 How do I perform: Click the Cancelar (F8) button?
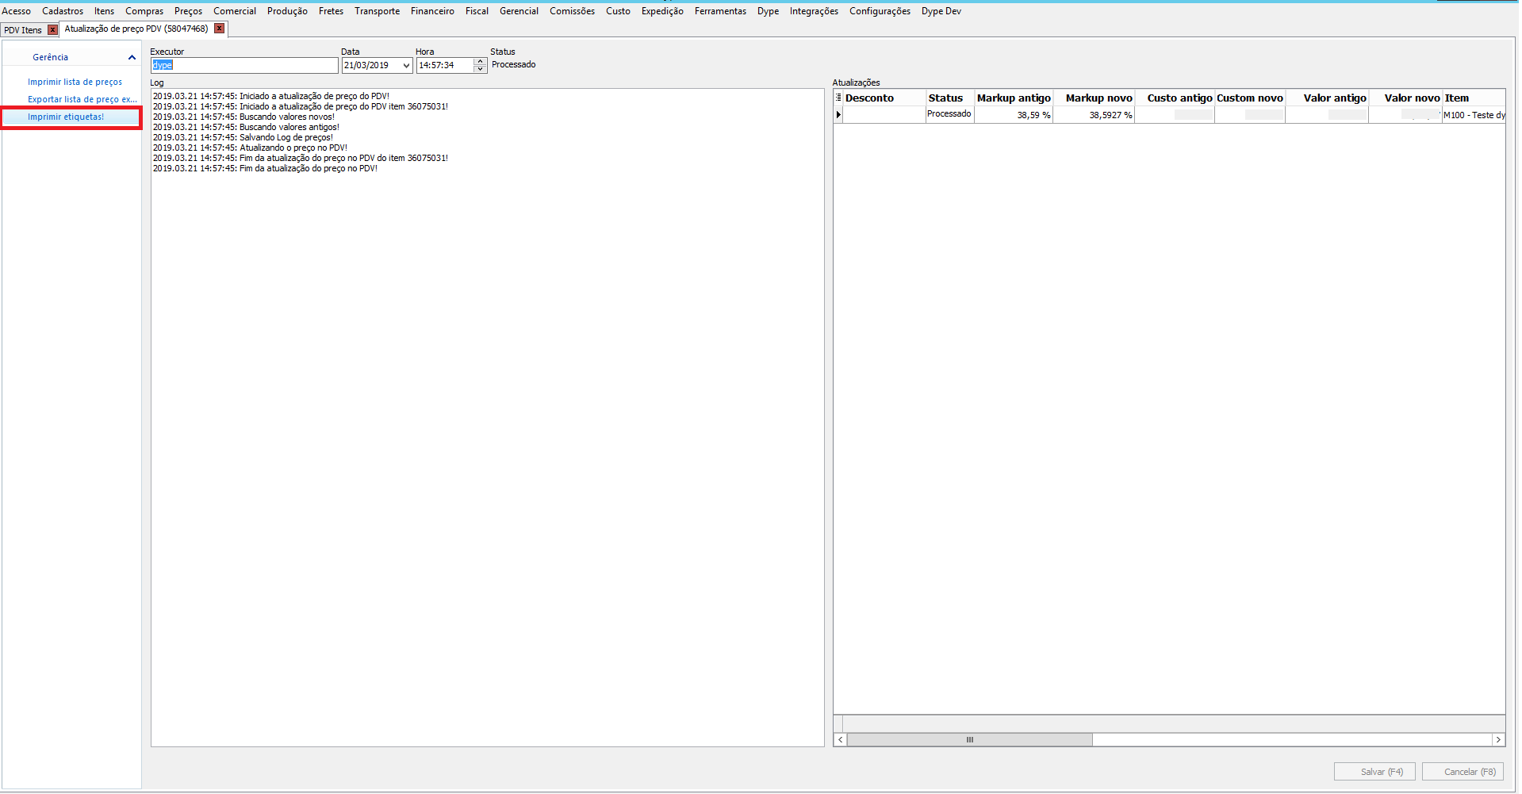point(1463,772)
